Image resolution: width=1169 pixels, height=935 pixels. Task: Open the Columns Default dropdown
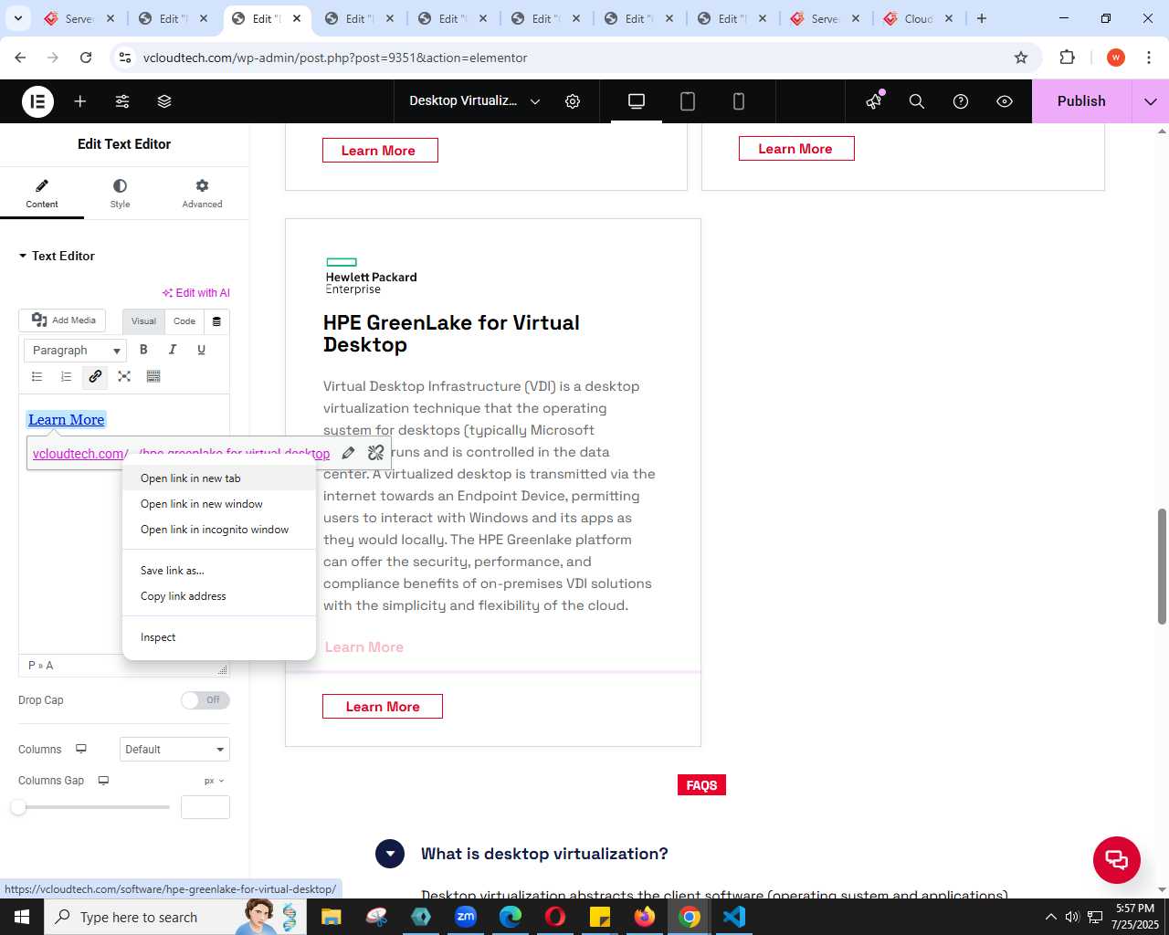[x=174, y=750]
